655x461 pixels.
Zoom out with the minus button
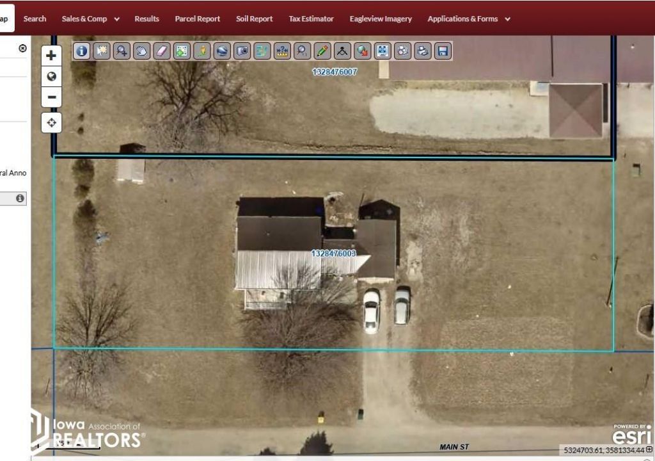(x=51, y=97)
